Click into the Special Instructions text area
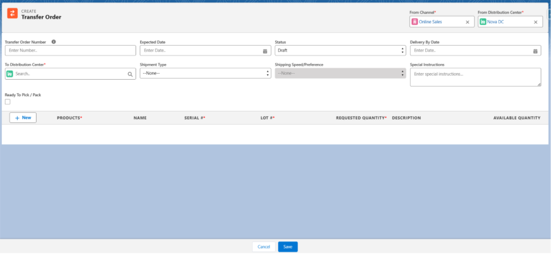The height and width of the screenshot is (254, 551). (475, 77)
